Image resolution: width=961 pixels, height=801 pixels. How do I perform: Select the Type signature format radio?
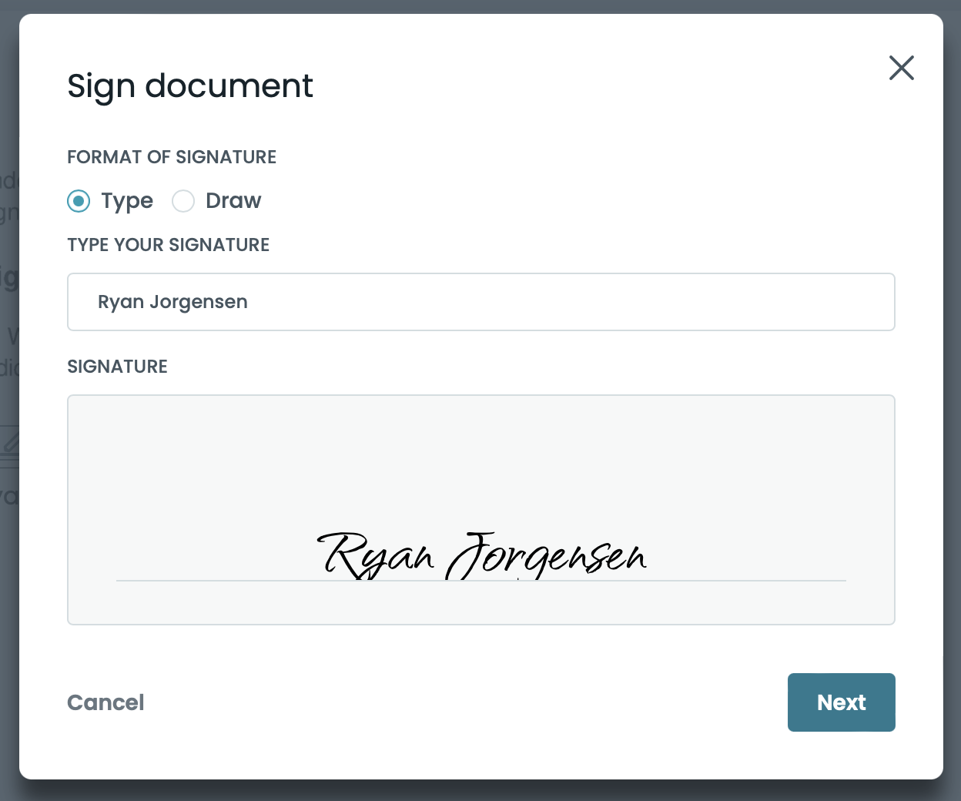79,201
